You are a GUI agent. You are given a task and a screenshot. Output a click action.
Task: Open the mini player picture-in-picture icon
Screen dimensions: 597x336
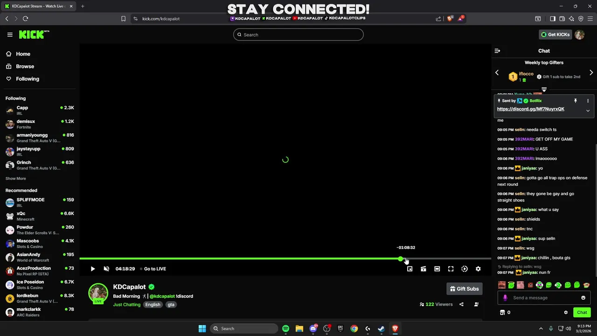pyautogui.click(x=410, y=269)
